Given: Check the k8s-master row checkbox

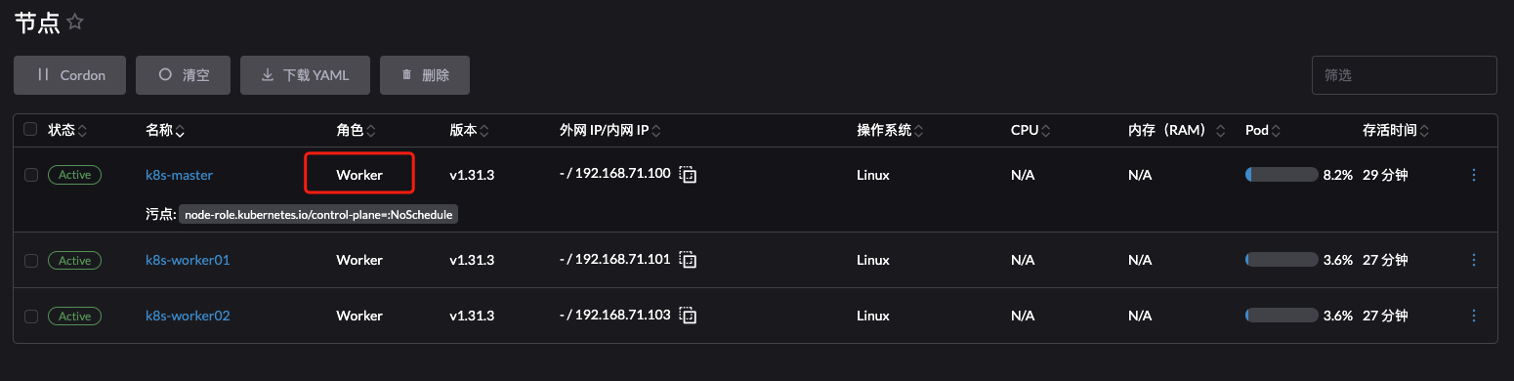Looking at the screenshot, I should 30,175.
